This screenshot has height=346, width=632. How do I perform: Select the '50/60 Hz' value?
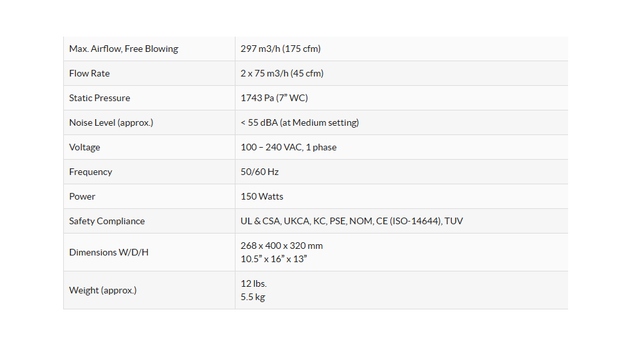click(x=259, y=172)
